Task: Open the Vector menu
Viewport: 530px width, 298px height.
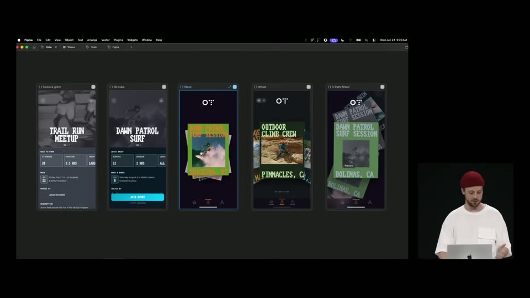Action: click(105, 40)
